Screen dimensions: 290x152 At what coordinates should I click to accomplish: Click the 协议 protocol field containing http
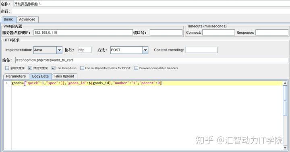coord(85,50)
